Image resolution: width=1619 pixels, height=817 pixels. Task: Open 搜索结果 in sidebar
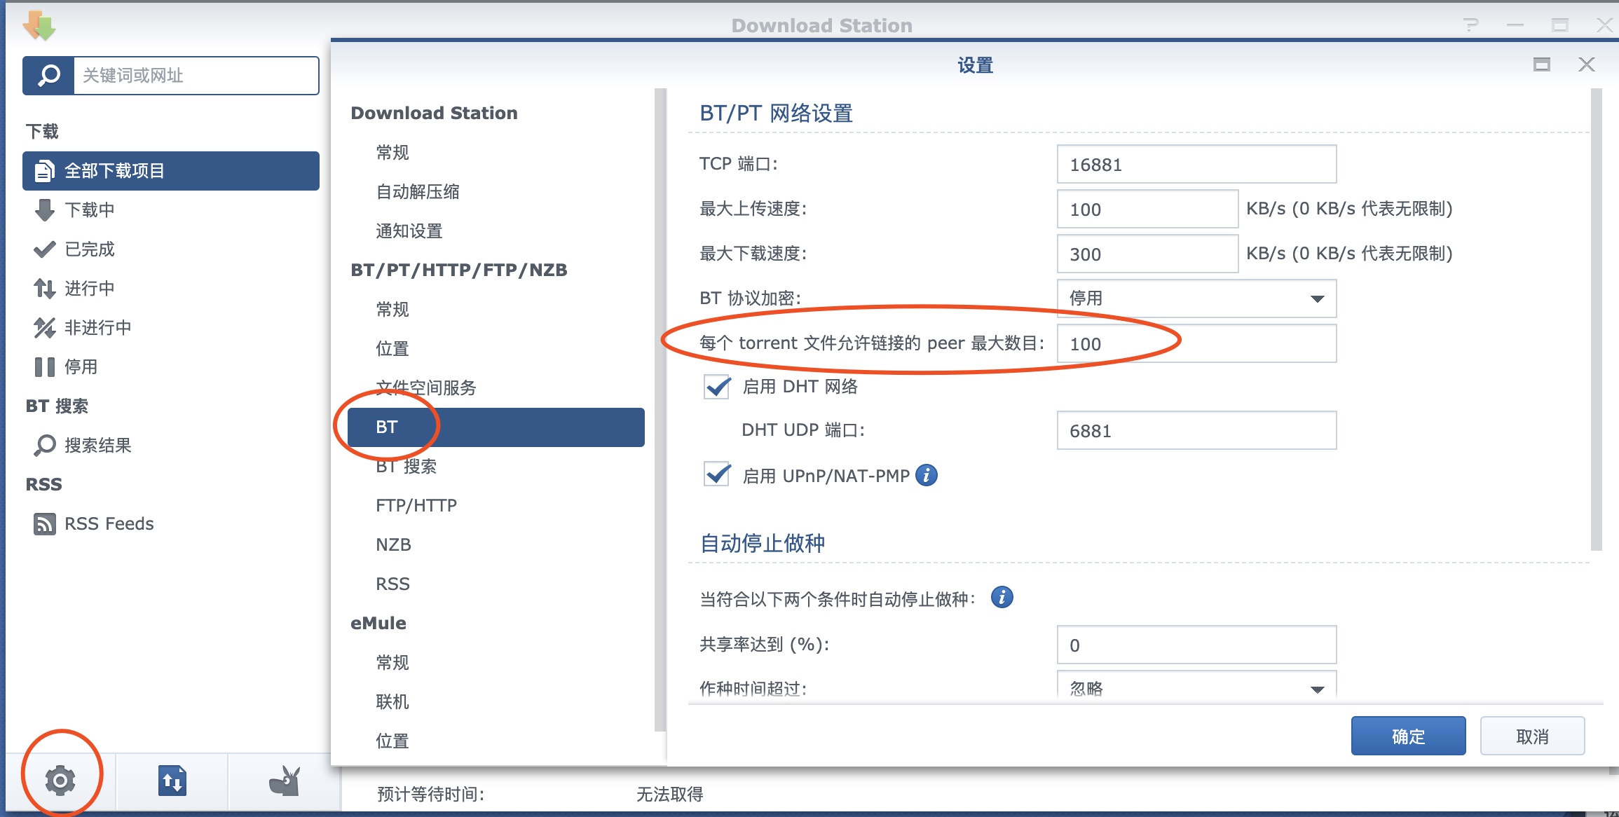point(171,446)
